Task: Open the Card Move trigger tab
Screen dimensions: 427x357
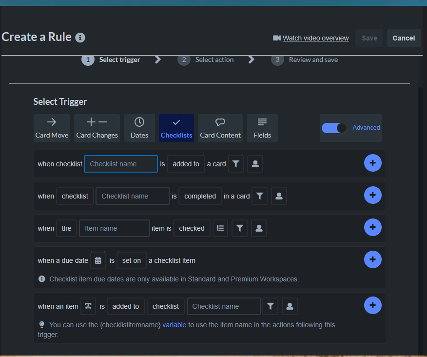Action: [52, 128]
